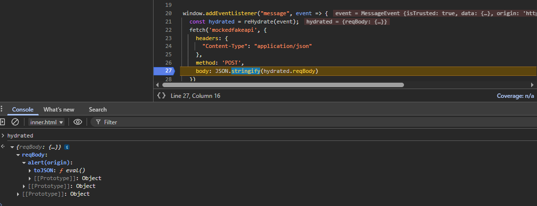Click the blue info badge next to reqBody object

click(67, 147)
